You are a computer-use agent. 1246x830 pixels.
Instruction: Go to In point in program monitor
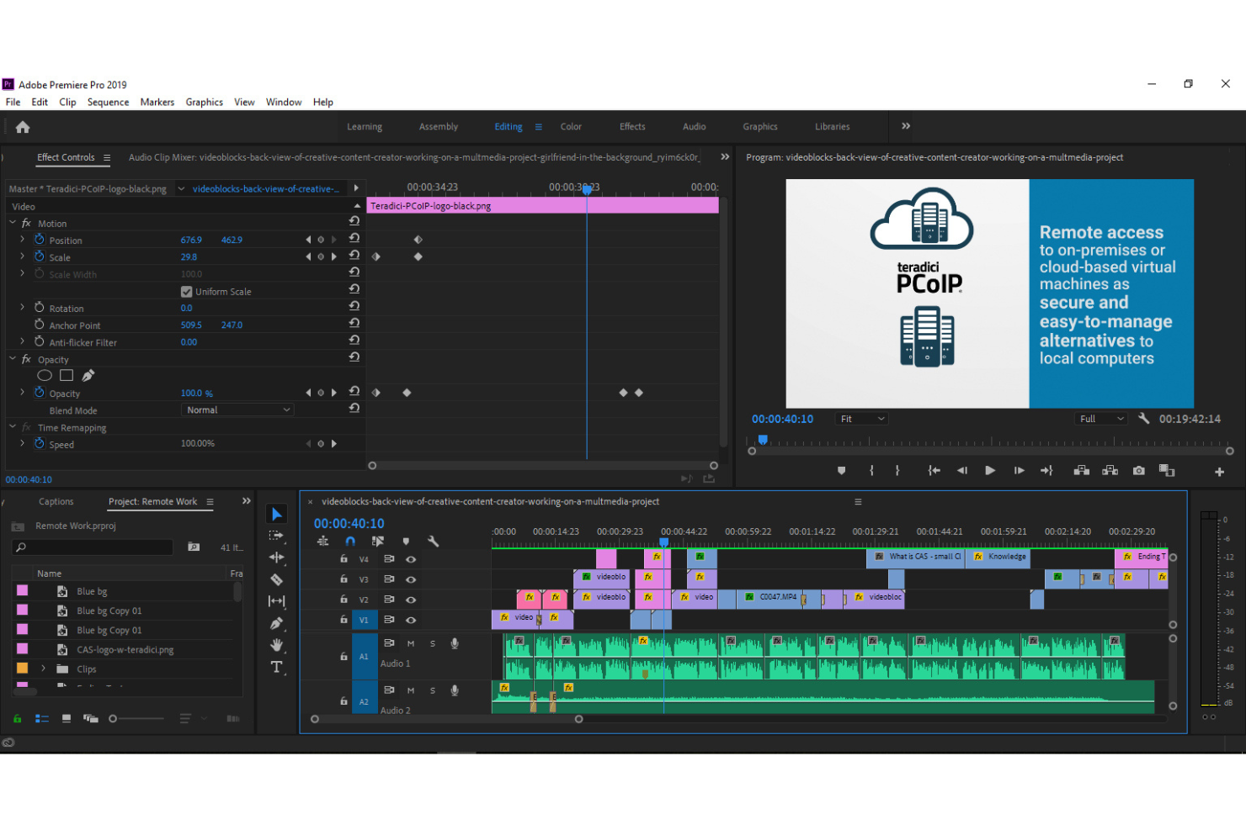(934, 471)
